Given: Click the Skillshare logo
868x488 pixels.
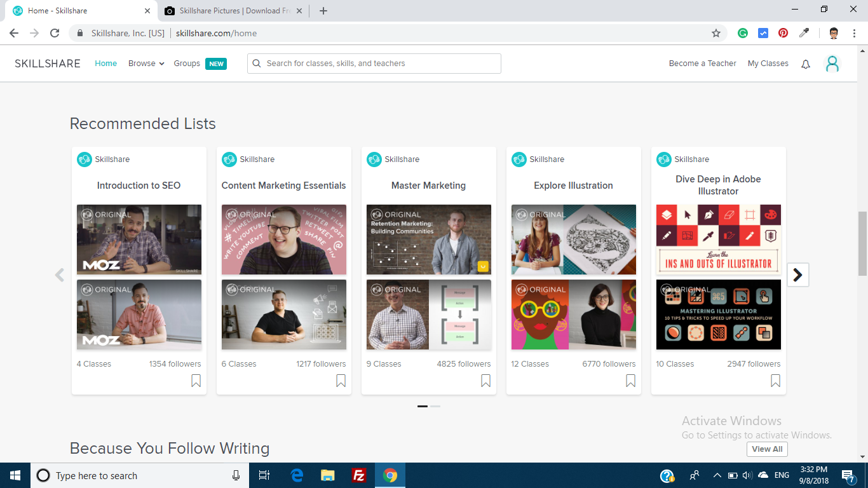Looking at the screenshot, I should pos(47,63).
